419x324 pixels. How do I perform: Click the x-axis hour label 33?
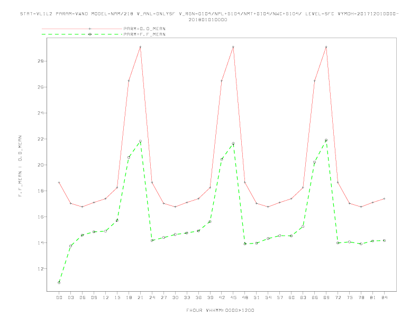tap(187, 298)
